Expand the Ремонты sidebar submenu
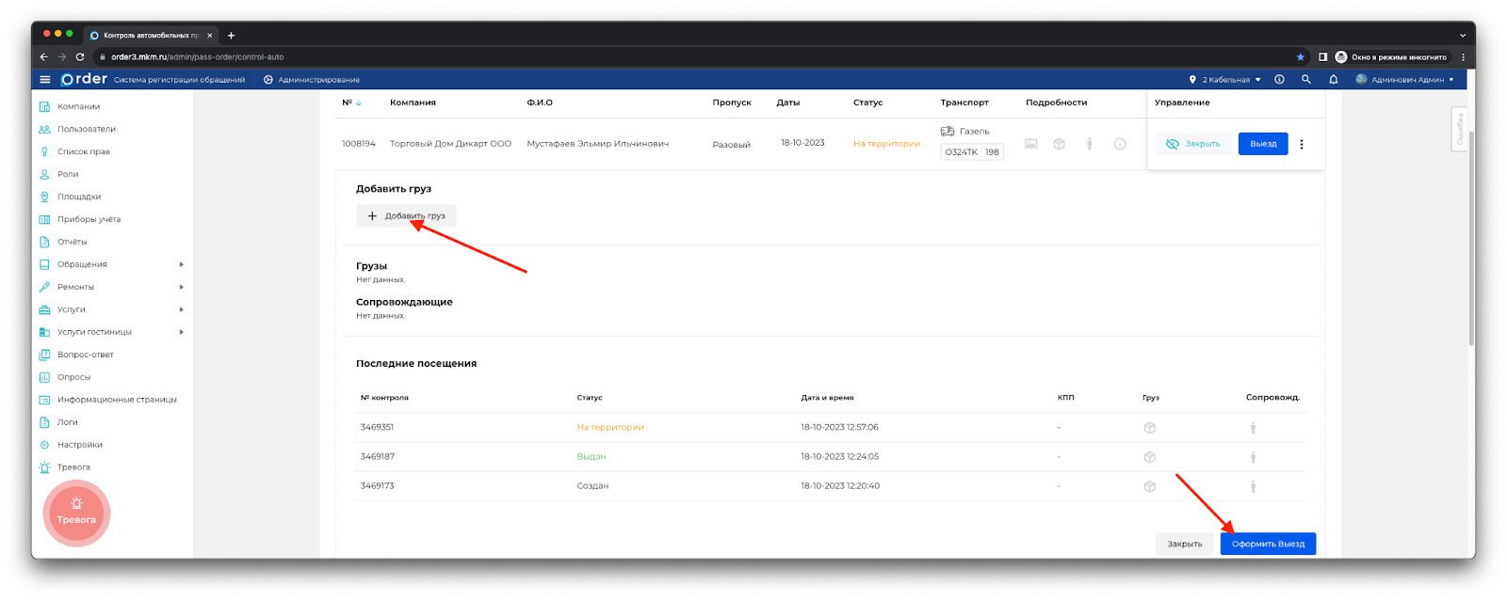Viewport: 1507px width, 600px height. (x=181, y=287)
